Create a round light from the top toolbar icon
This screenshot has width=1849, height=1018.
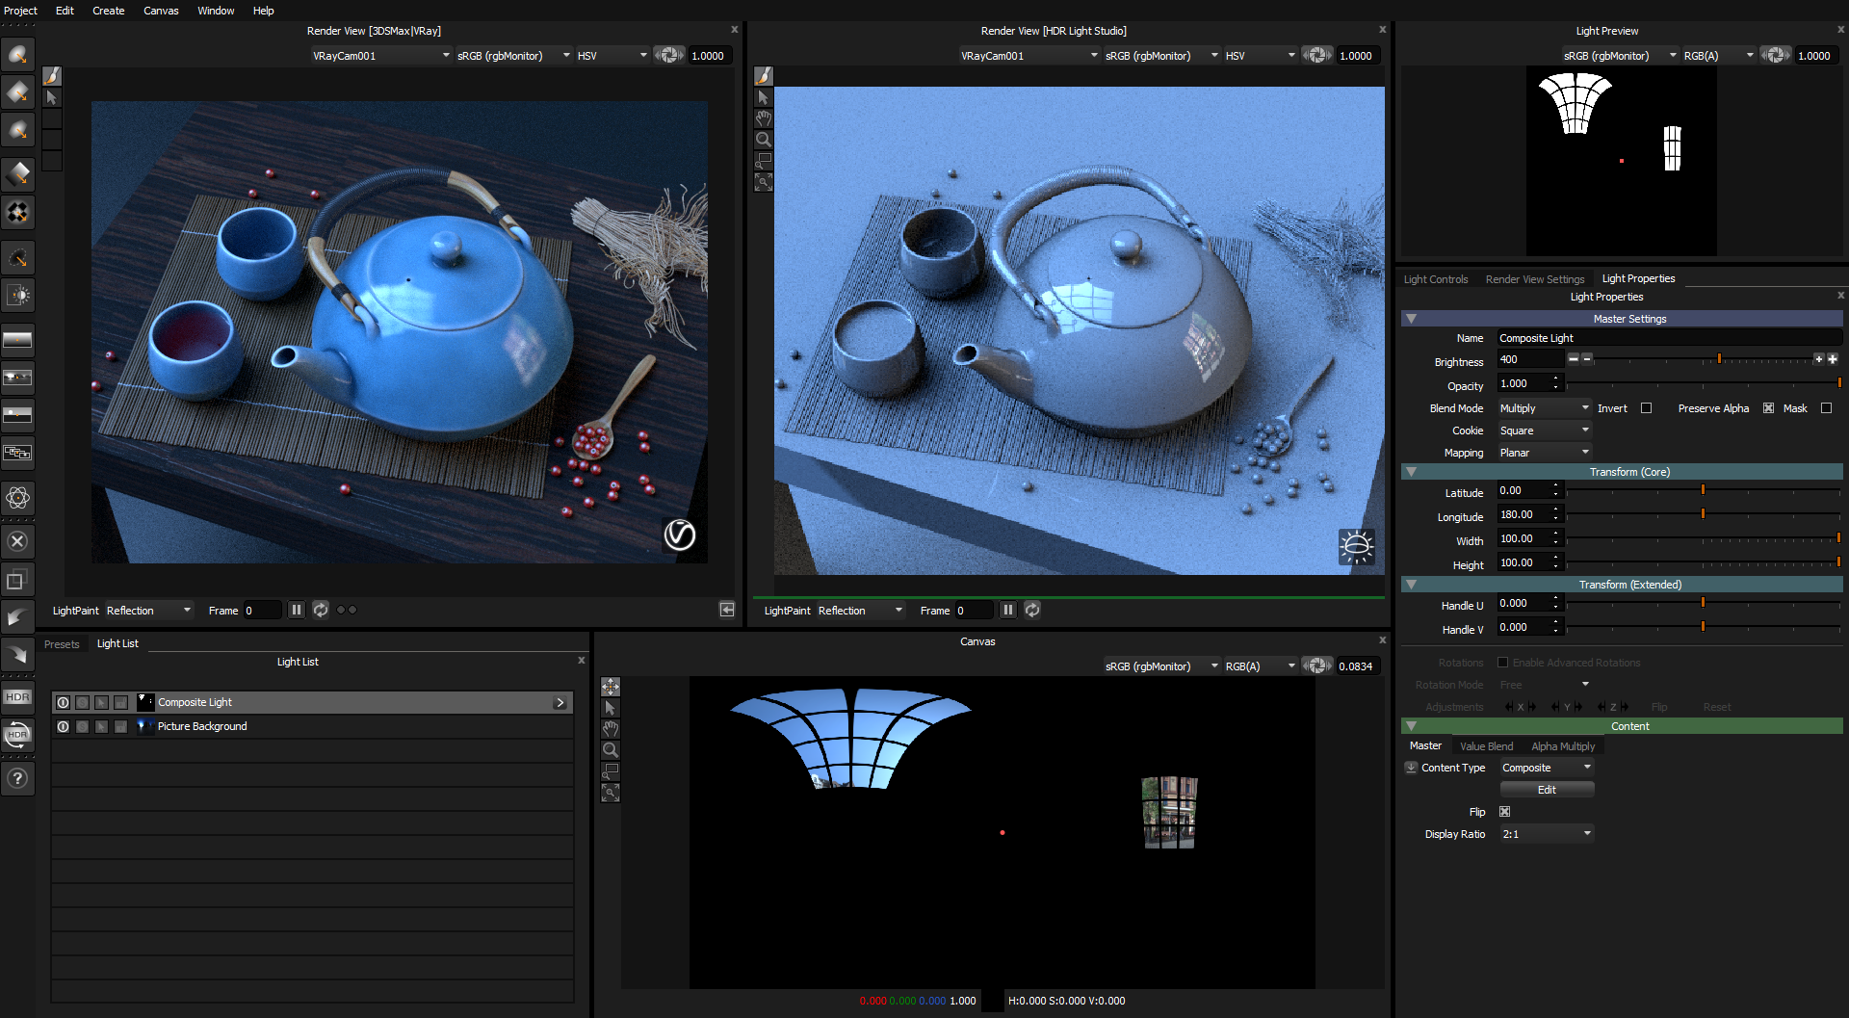pos(17,54)
